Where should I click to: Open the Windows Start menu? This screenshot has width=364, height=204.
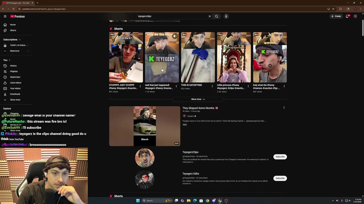pos(138,201)
